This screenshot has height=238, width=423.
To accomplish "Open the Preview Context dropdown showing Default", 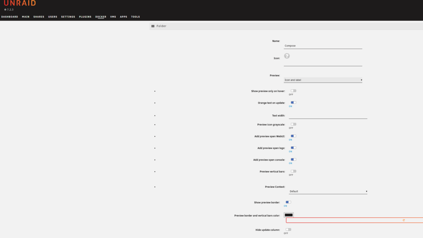I will click(x=328, y=191).
